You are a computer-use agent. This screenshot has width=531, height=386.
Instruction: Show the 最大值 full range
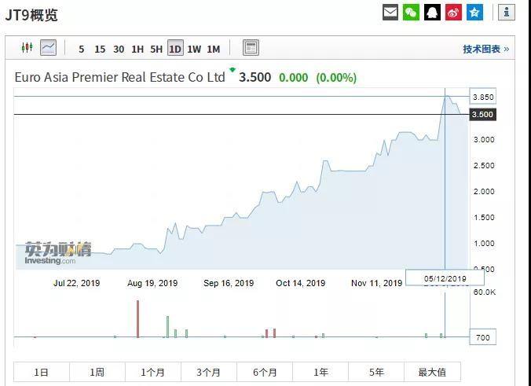[x=432, y=373]
